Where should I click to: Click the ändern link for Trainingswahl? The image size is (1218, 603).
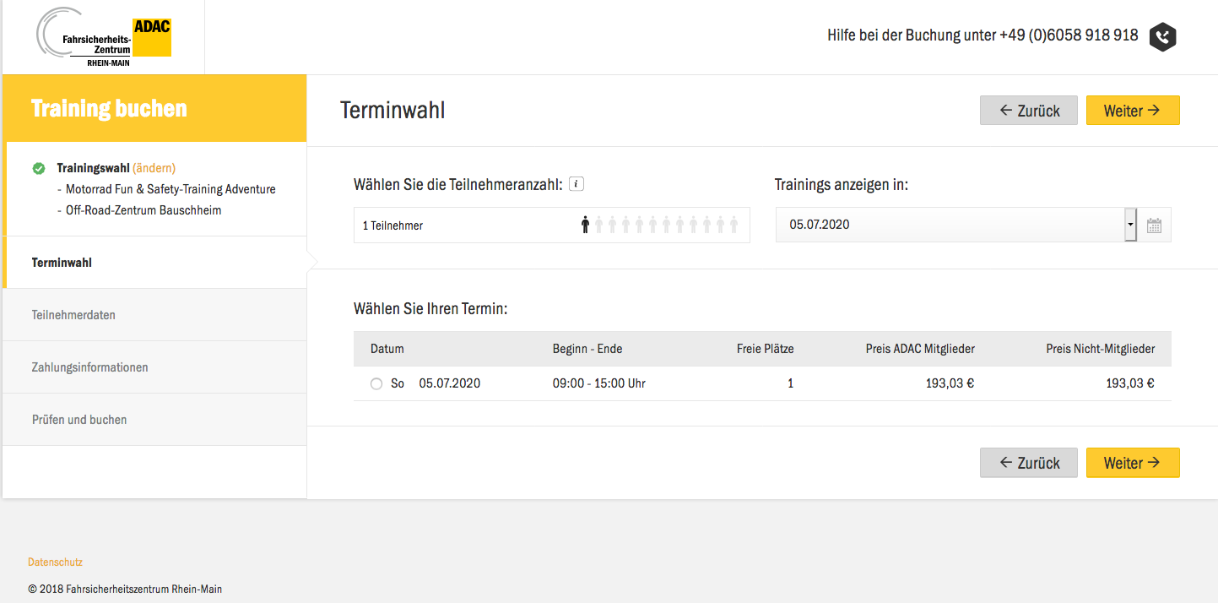154,168
